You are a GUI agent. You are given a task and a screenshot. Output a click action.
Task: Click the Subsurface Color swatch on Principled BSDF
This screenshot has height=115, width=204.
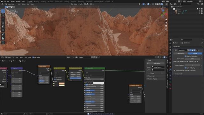(98, 83)
